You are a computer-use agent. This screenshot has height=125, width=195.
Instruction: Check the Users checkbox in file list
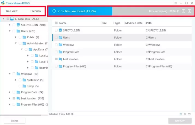point(56,38)
